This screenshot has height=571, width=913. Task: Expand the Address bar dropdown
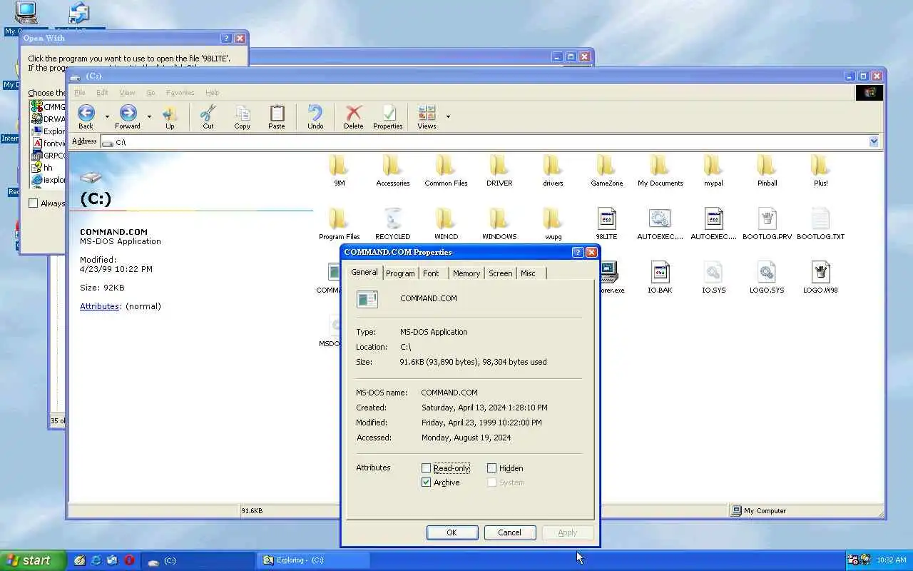(x=874, y=142)
